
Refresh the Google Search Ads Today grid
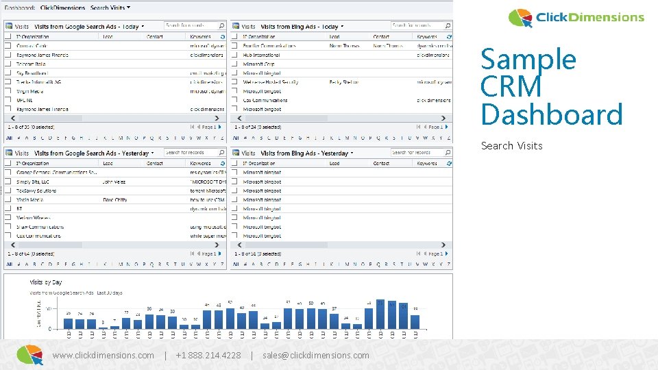(x=222, y=37)
